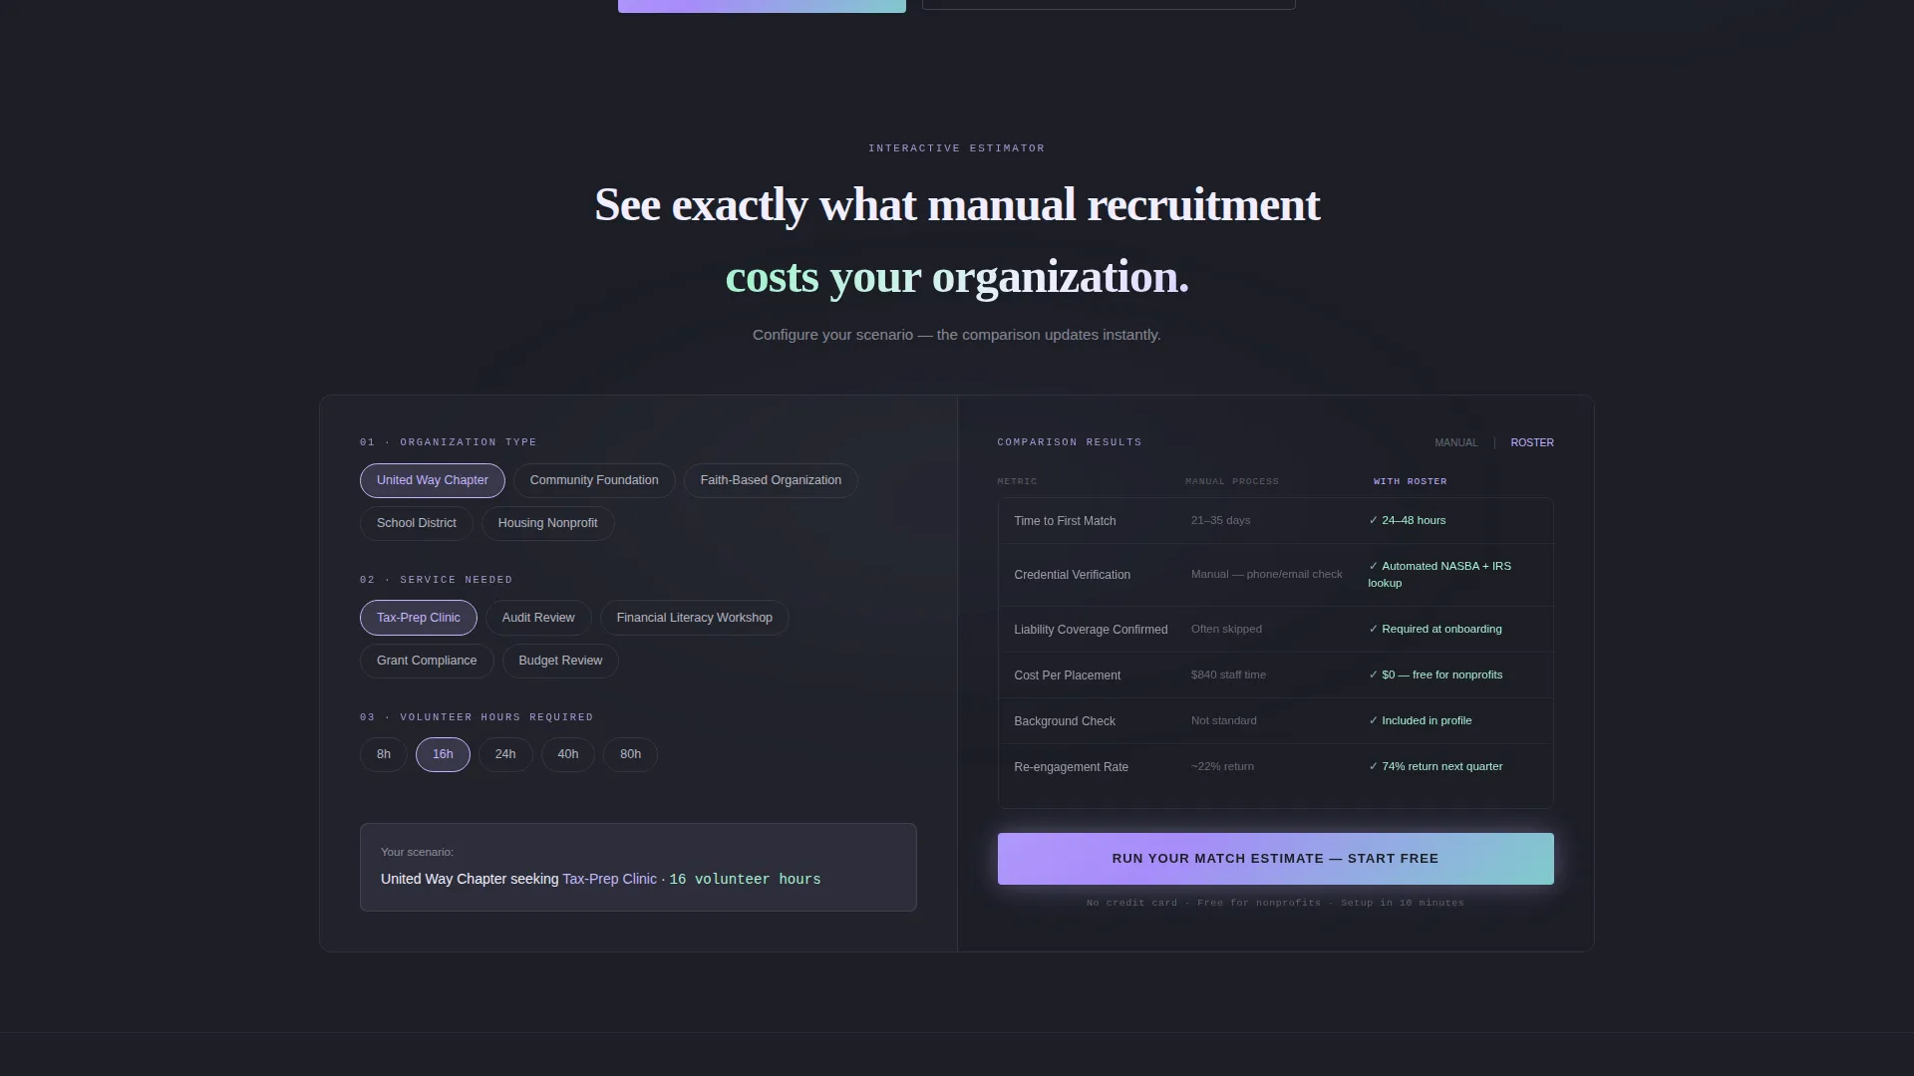Pick Faith-Based Organization chip
This screenshot has height=1076, width=1914.
tap(771, 480)
